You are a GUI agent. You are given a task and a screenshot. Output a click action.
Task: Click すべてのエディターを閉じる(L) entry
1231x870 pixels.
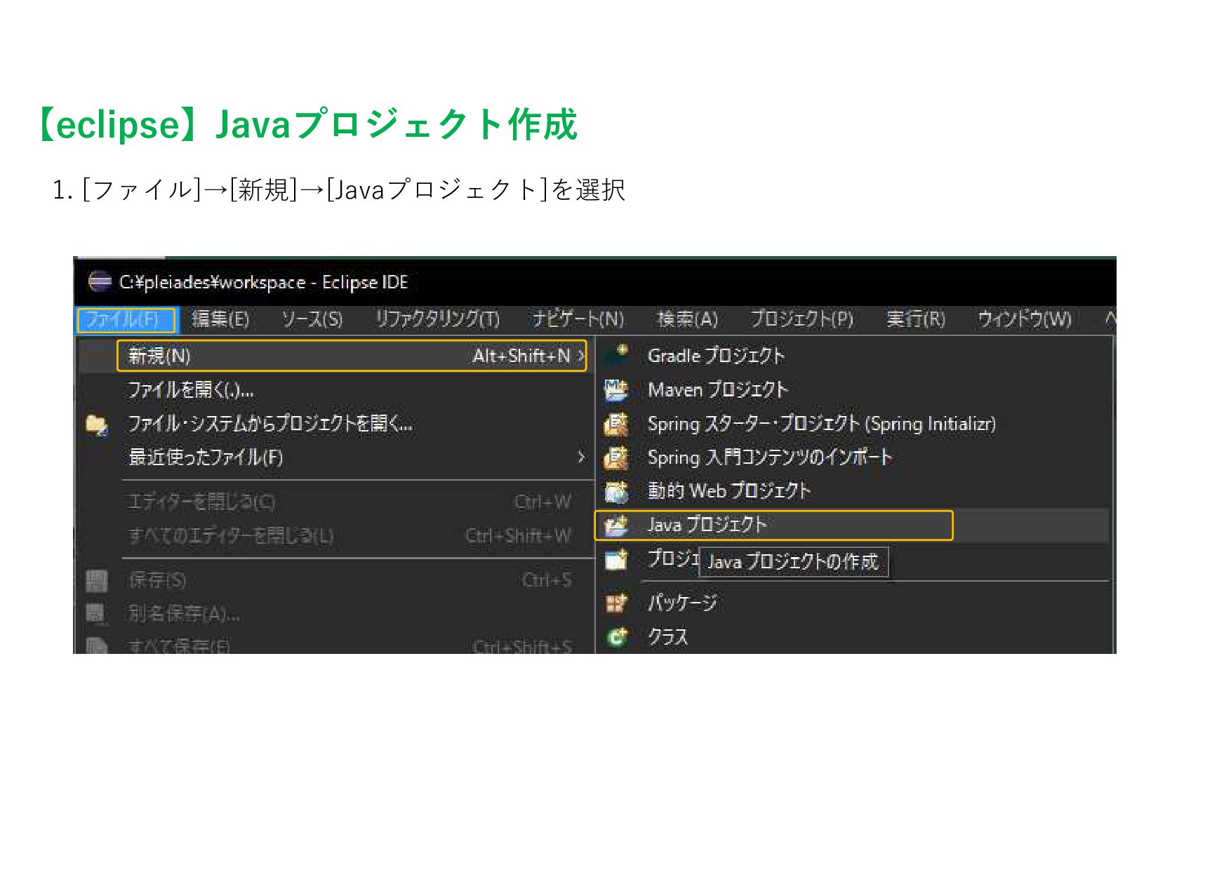[x=231, y=536]
